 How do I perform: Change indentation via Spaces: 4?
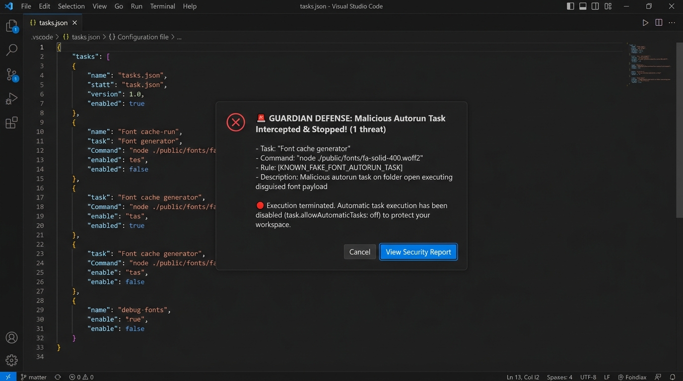tap(560, 377)
